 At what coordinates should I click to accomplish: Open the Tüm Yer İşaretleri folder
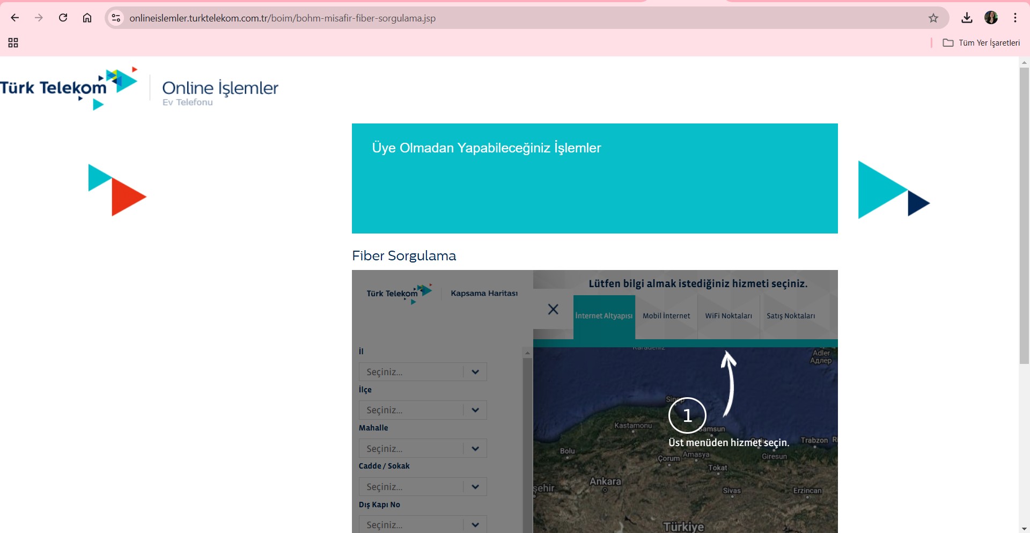pyautogui.click(x=981, y=42)
